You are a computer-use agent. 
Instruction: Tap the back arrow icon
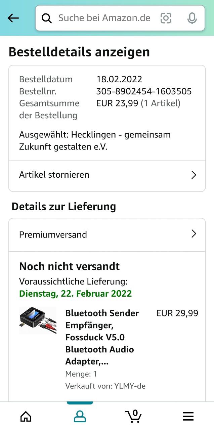(x=13, y=18)
